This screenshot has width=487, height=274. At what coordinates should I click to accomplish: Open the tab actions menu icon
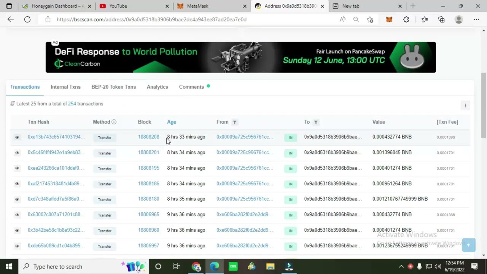click(x=9, y=6)
